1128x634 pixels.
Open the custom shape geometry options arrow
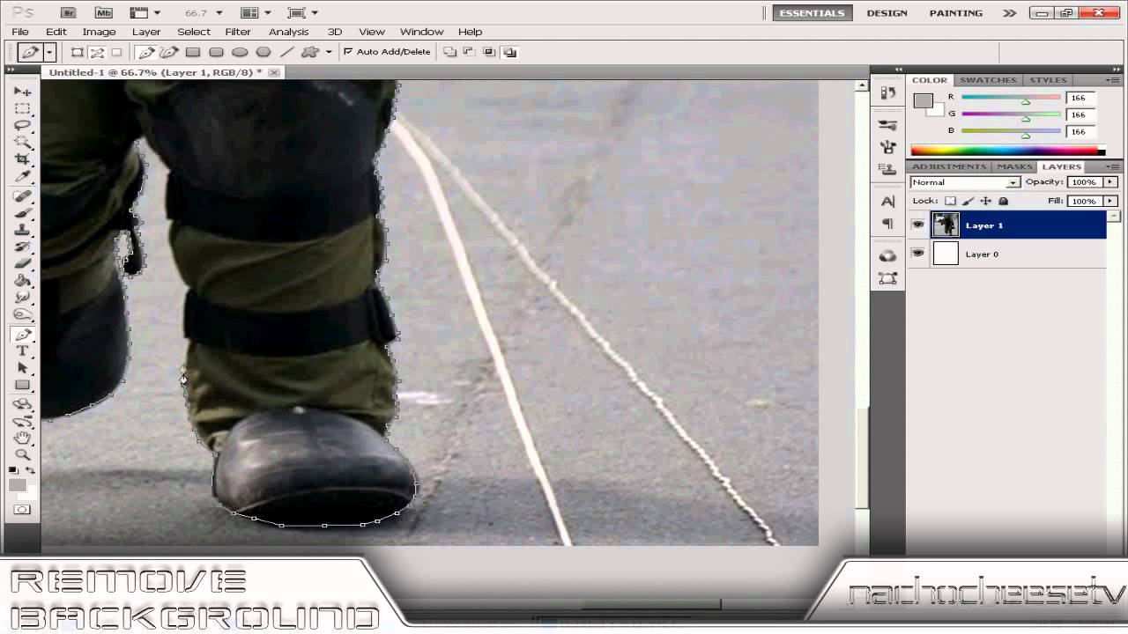coord(329,52)
